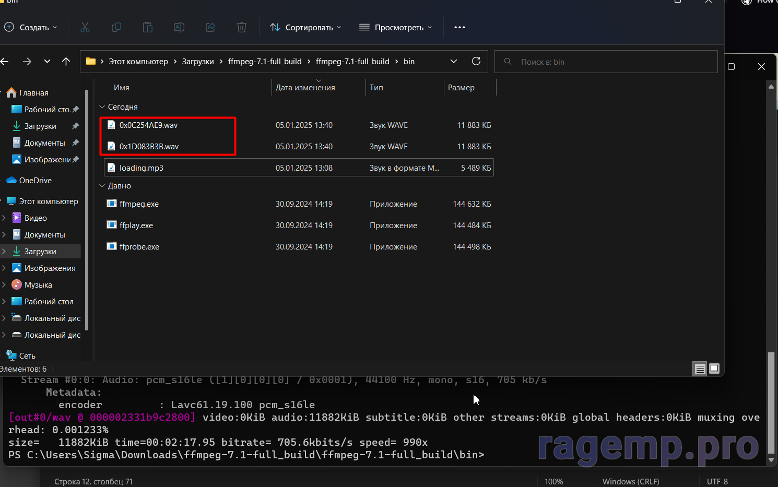Screen dimensions: 778x487
Task: Open the Создать new item menu
Action: pyautogui.click(x=31, y=27)
